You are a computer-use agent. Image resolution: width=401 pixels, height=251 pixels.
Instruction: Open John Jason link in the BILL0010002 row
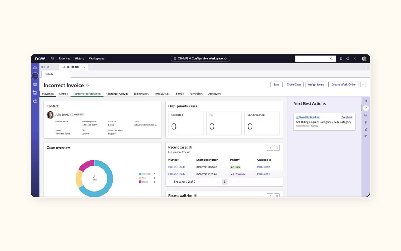point(263,174)
